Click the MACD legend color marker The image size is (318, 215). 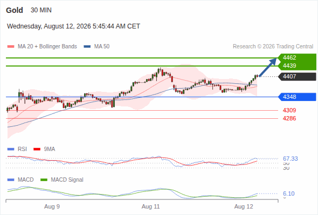[11, 180]
